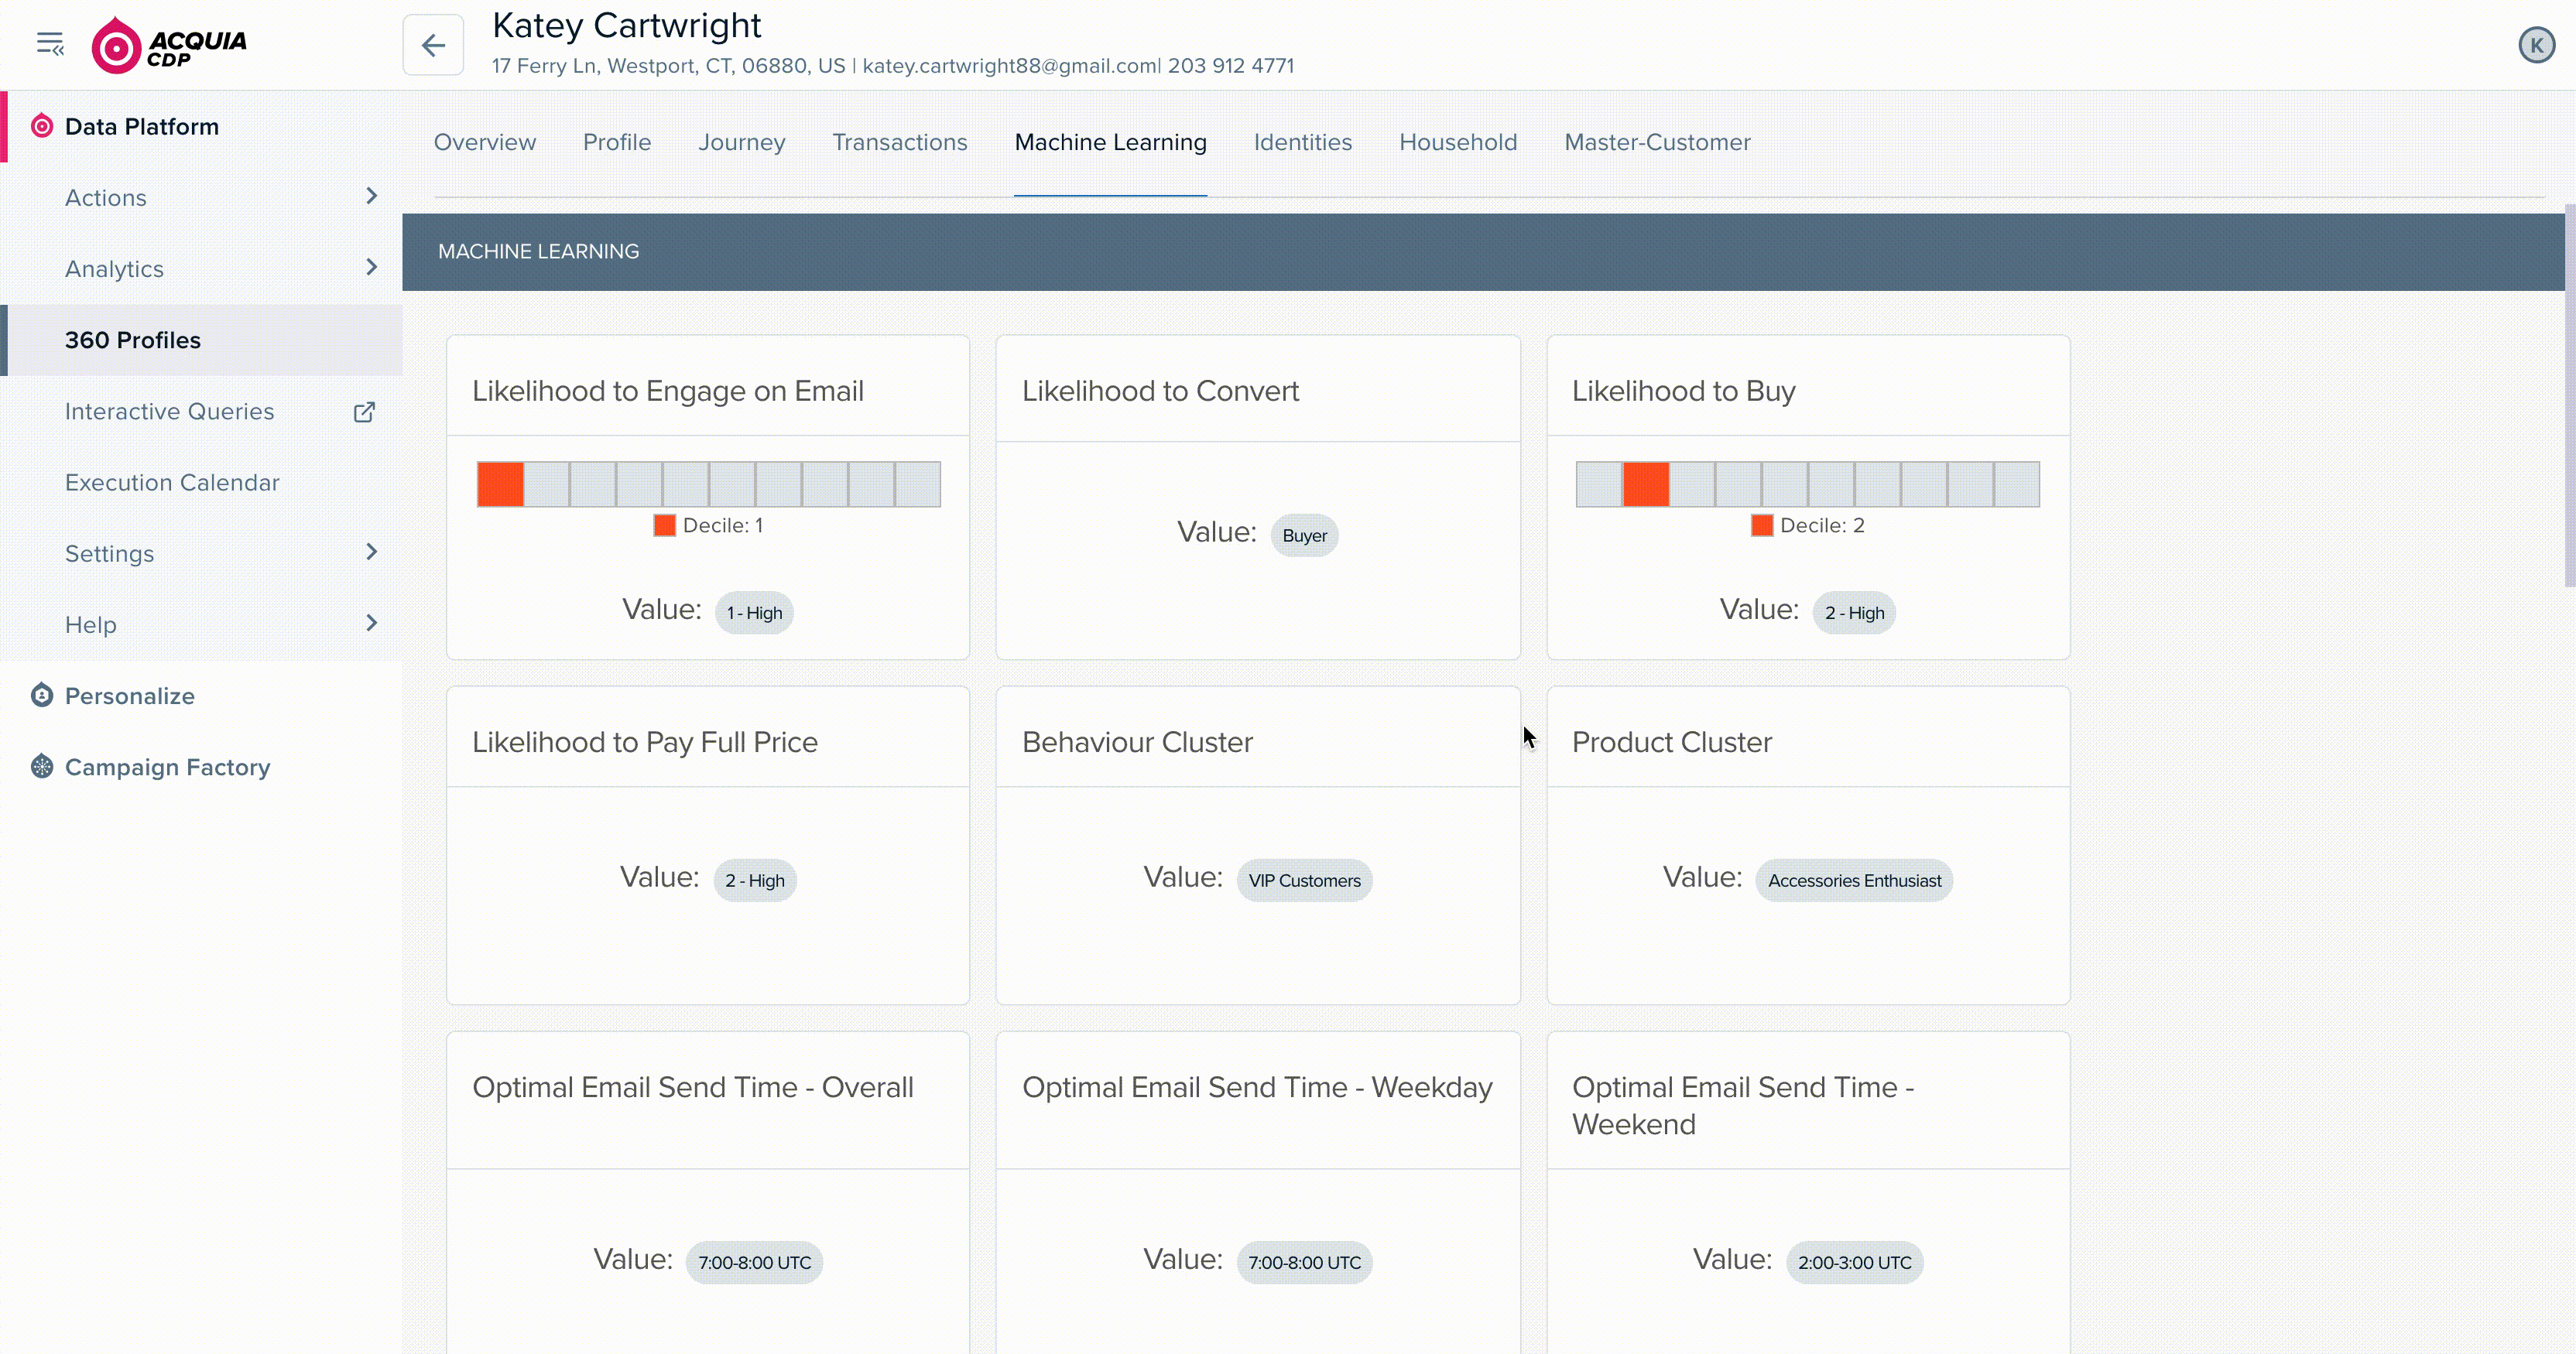
Task: Click the 360 Profiles menu item
Action: (133, 339)
